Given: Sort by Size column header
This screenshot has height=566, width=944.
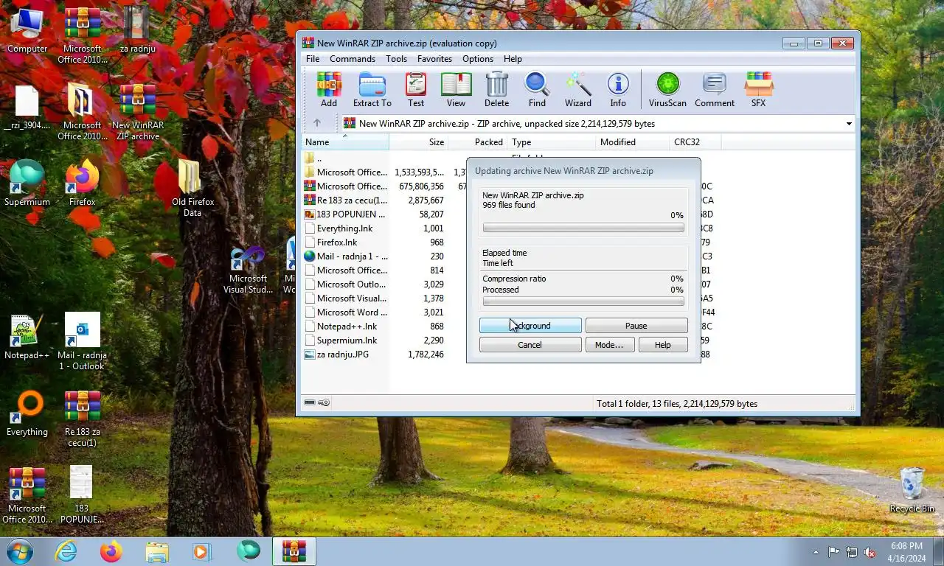Looking at the screenshot, I should point(418,142).
